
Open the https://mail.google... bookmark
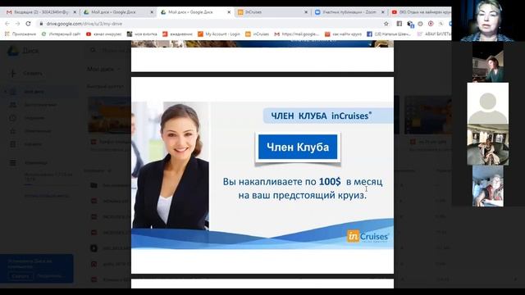point(297,34)
